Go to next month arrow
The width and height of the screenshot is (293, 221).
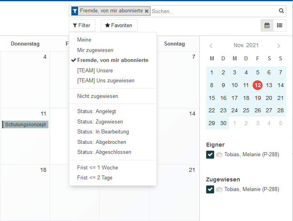point(279,46)
